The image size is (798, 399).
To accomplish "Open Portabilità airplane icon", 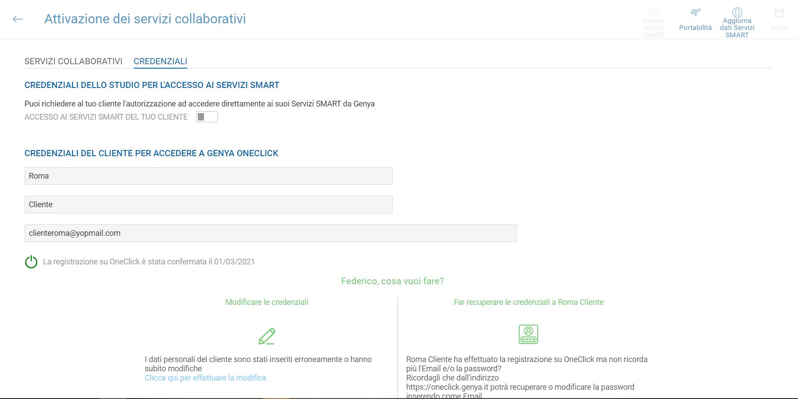I will (x=695, y=12).
